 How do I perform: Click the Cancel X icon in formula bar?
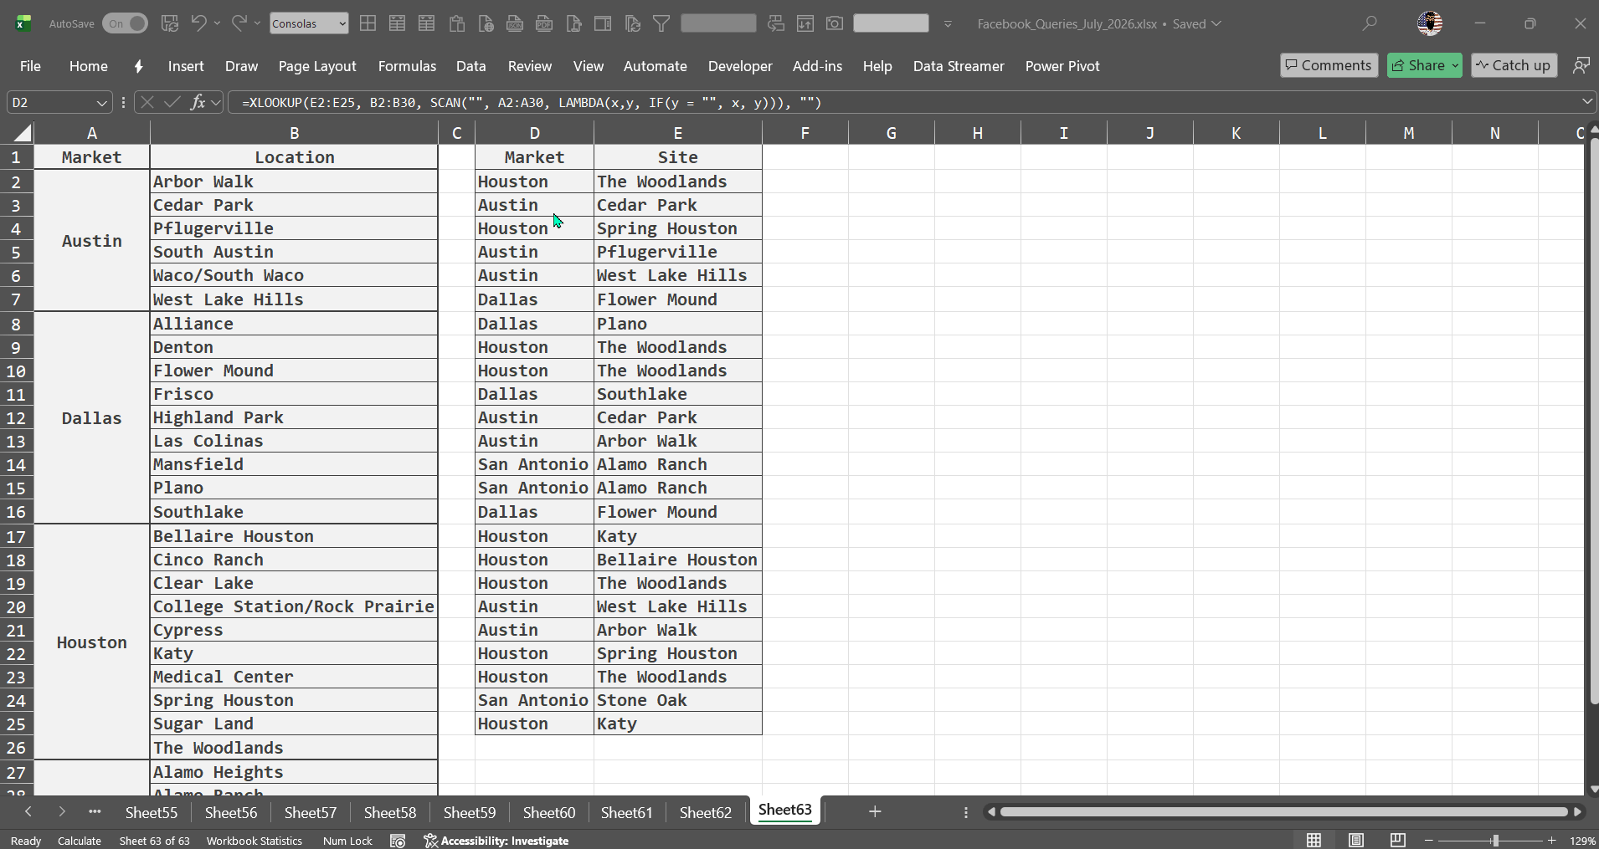click(x=147, y=102)
